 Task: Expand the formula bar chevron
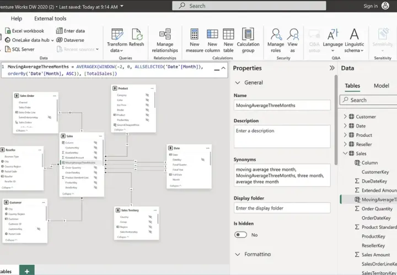[223, 68]
